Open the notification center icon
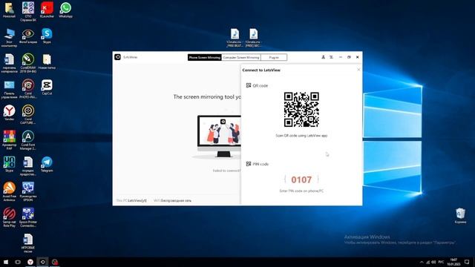The width and height of the screenshot is (475, 267). click(467, 262)
